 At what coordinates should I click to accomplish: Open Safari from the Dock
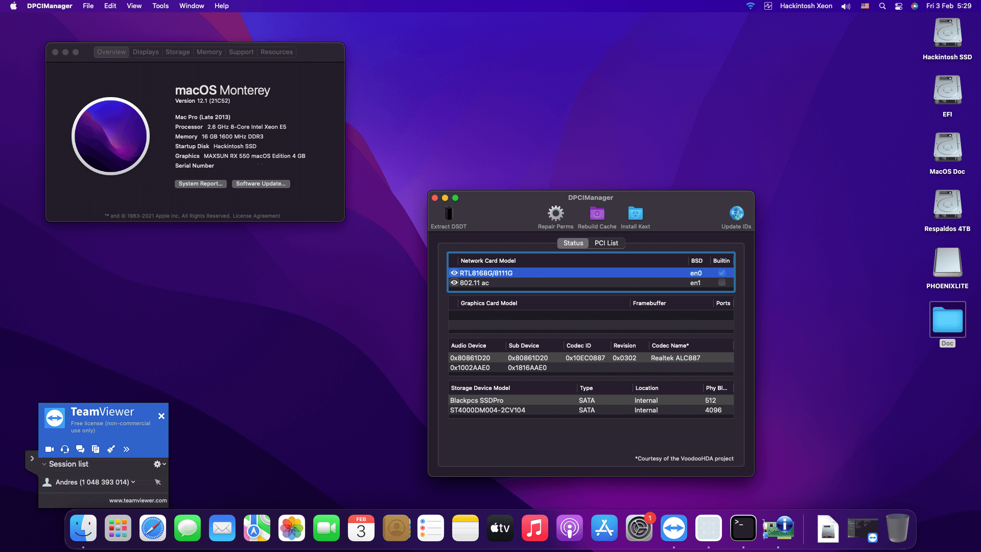pos(152,528)
